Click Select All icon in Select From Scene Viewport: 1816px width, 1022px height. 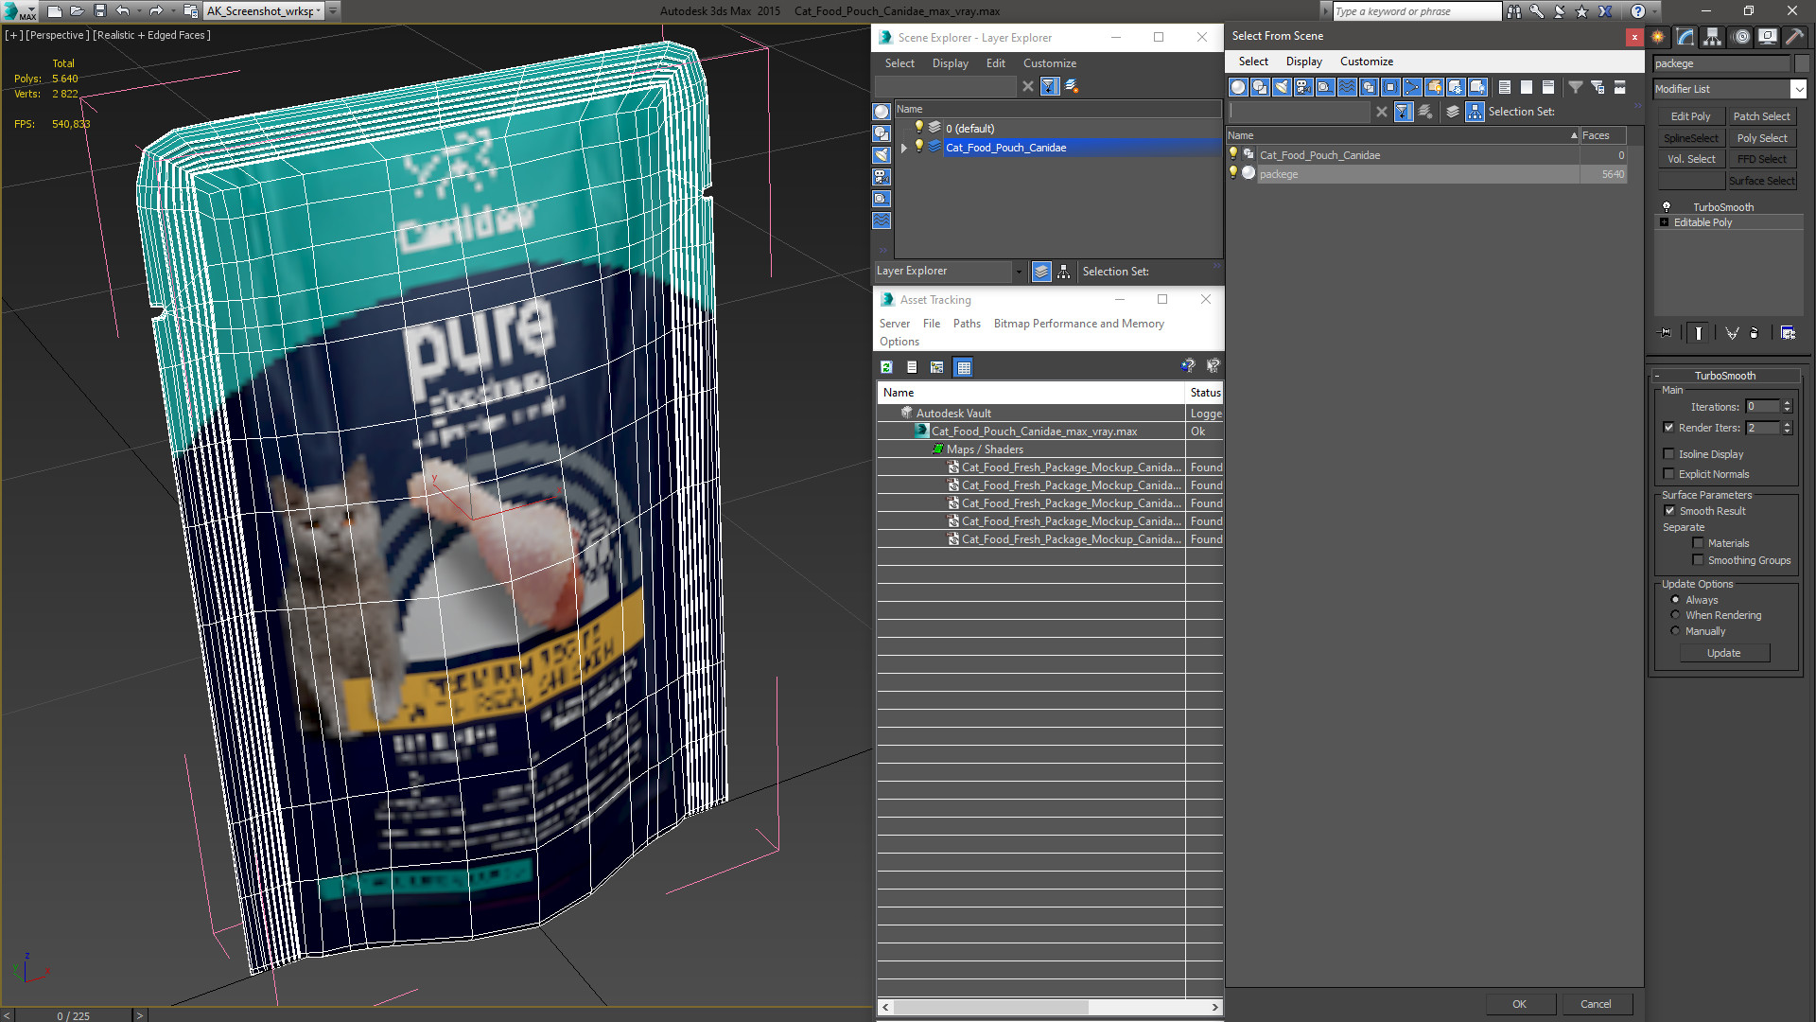pos(1505,87)
